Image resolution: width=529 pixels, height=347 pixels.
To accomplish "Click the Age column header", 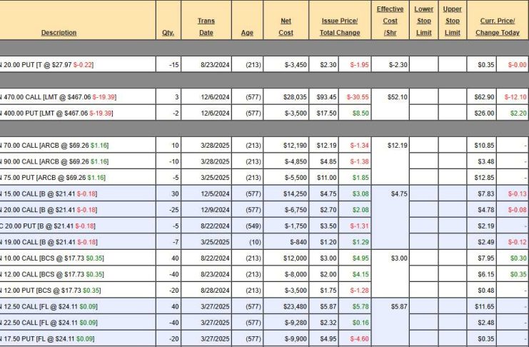I will pyautogui.click(x=247, y=33).
